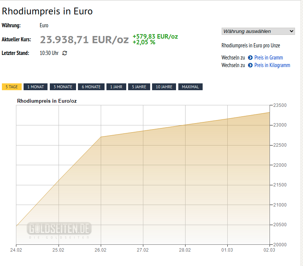Switch chart to 1 MONAT range
303x266 pixels.
(36, 87)
